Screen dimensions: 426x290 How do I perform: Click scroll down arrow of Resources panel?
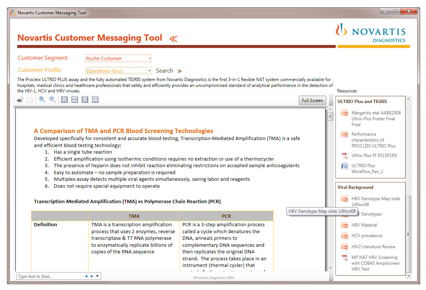point(408,276)
